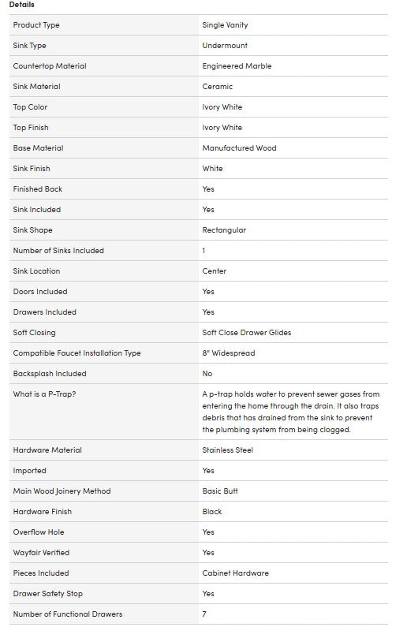The image size is (407, 627).
Task: Select the P-trap description paragraph
Action: tap(290, 412)
